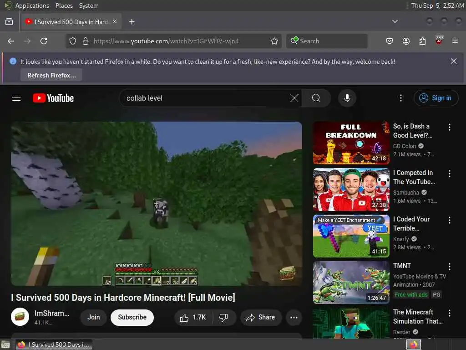466x350 pixels.
Task: Open extensions puzzle icon
Action: [422, 41]
